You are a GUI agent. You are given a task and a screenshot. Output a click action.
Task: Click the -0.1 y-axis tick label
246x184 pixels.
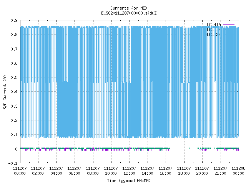tap(13, 163)
